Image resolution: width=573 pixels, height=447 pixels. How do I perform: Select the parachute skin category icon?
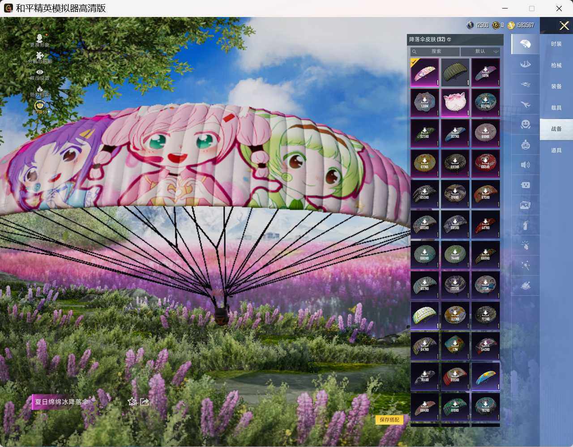526,44
